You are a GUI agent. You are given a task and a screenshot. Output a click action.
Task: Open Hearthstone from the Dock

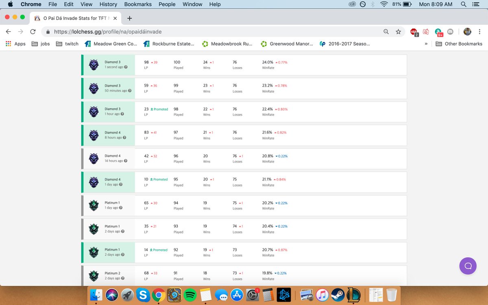pos(174,295)
